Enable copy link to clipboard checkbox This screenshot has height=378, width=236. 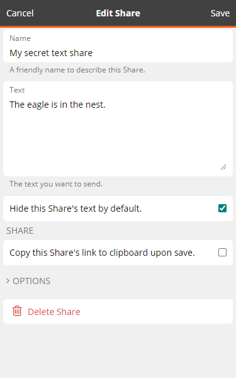click(222, 253)
